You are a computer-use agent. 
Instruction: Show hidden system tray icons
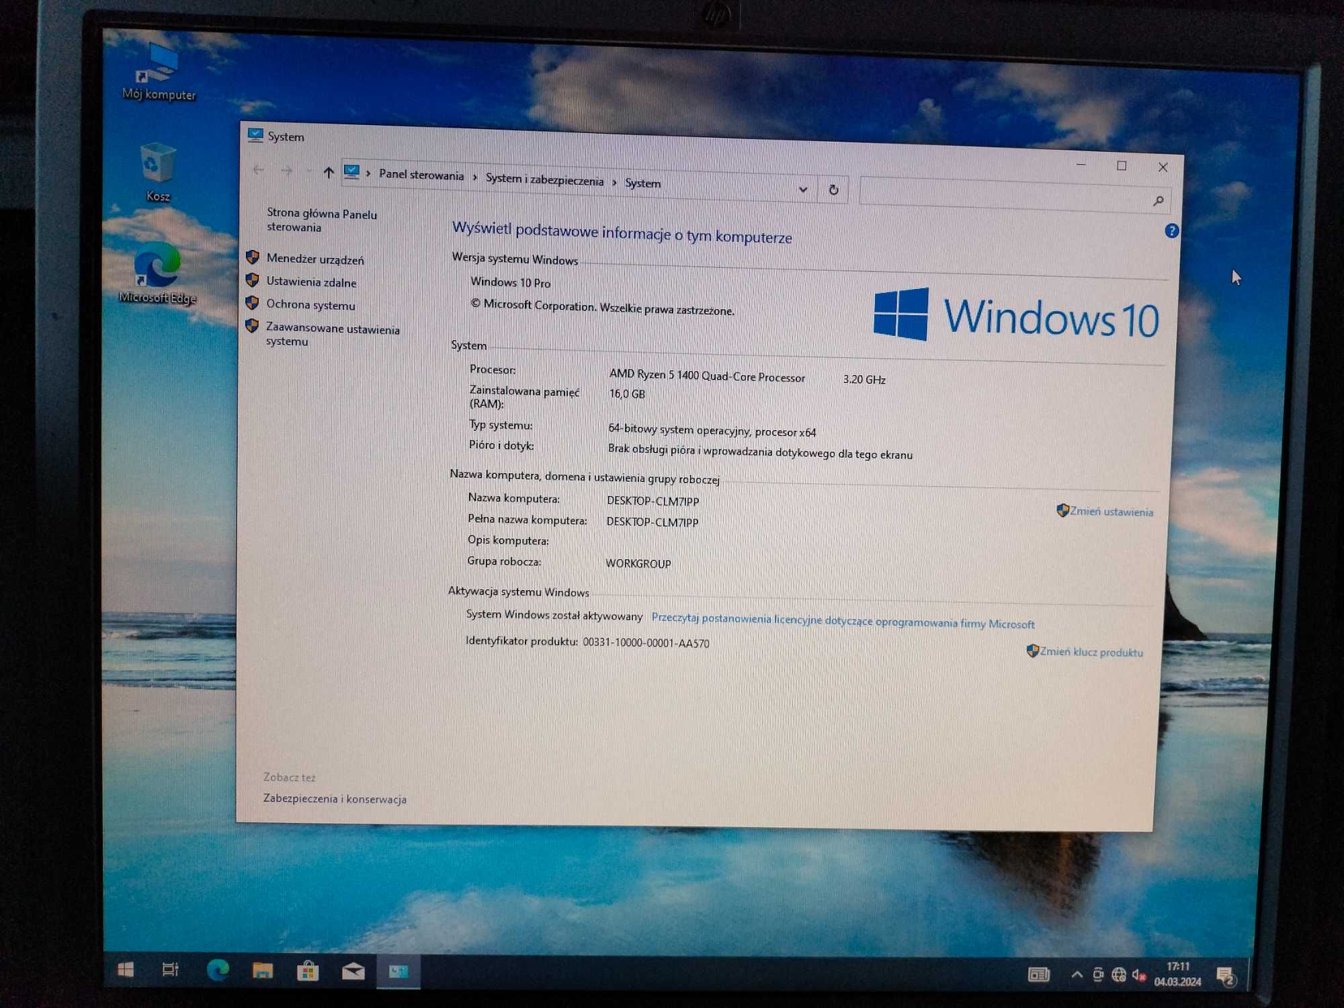coord(1077,974)
